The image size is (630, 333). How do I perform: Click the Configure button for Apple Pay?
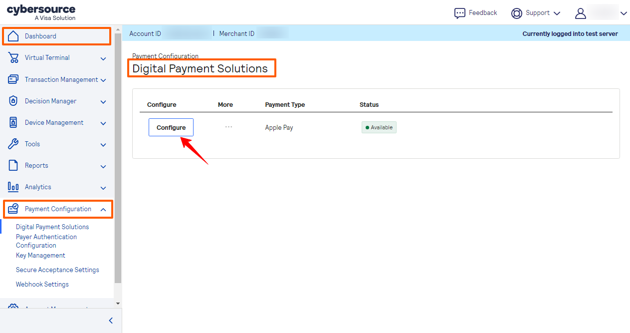coord(171,127)
